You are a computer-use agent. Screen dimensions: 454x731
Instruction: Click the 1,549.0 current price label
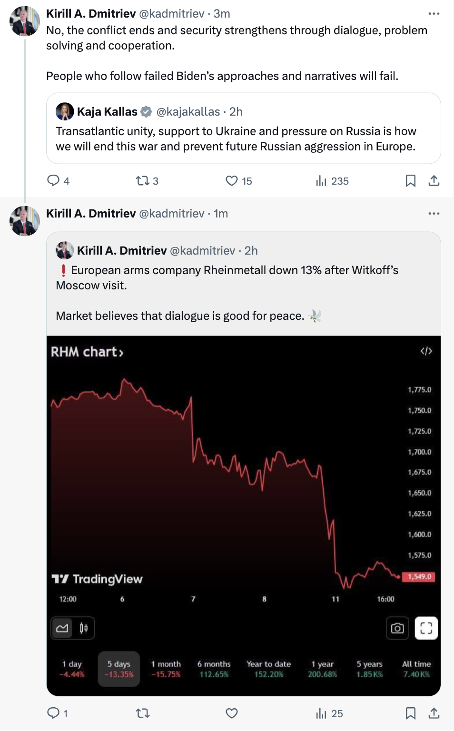pyautogui.click(x=419, y=577)
